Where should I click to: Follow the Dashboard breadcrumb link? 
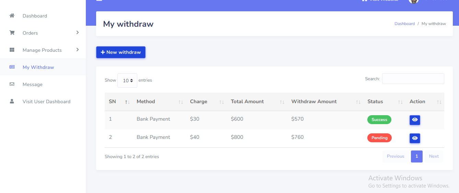(x=404, y=24)
